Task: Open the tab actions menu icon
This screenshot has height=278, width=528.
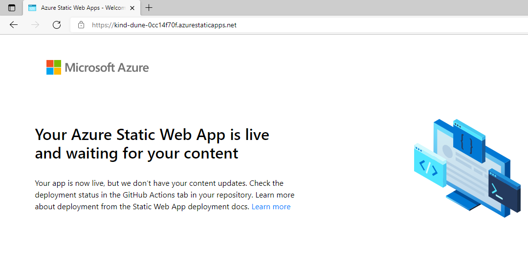Action: tap(12, 8)
